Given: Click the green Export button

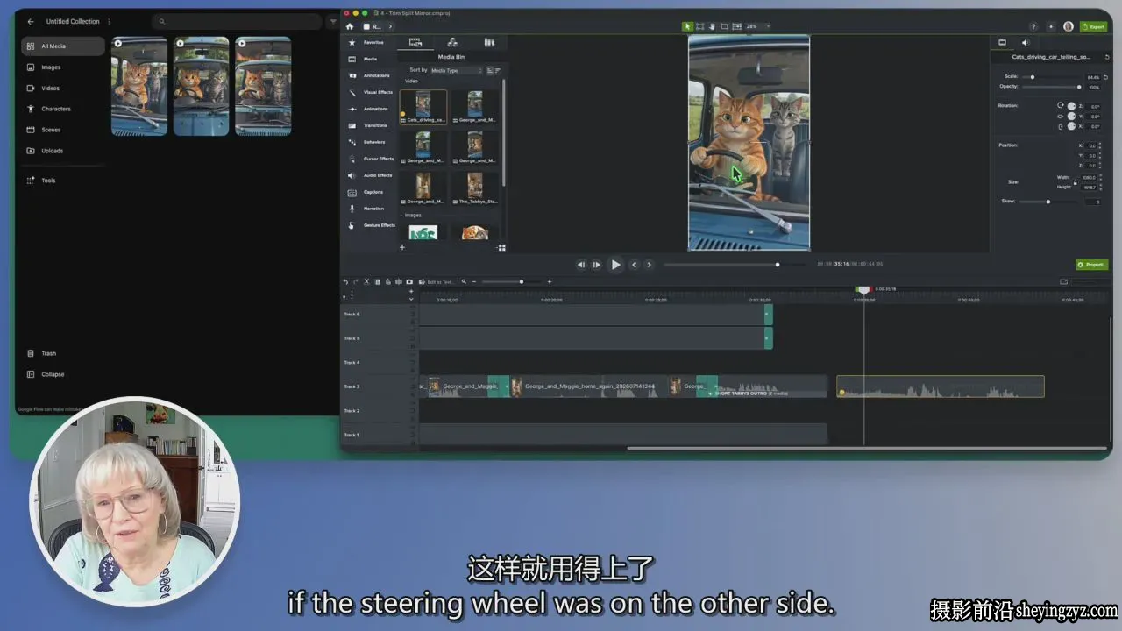Looking at the screenshot, I should [x=1093, y=26].
